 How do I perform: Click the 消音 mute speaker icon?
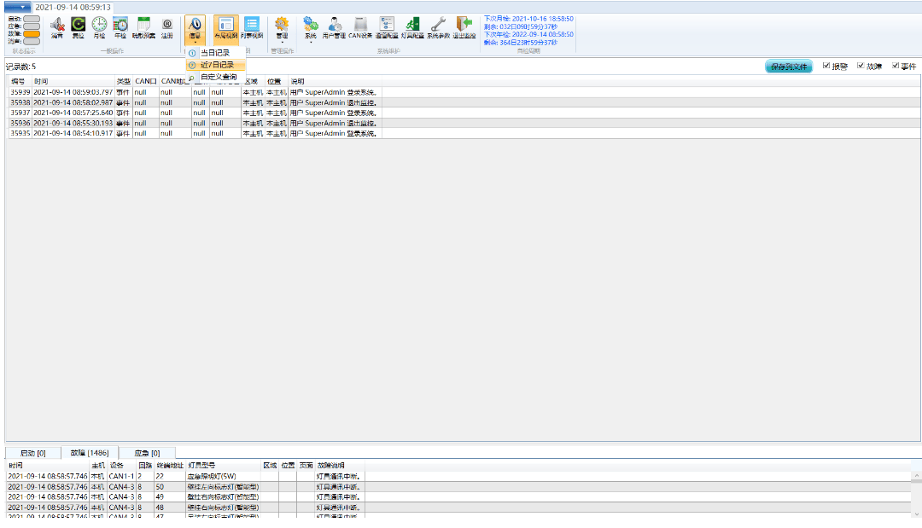coord(57,27)
